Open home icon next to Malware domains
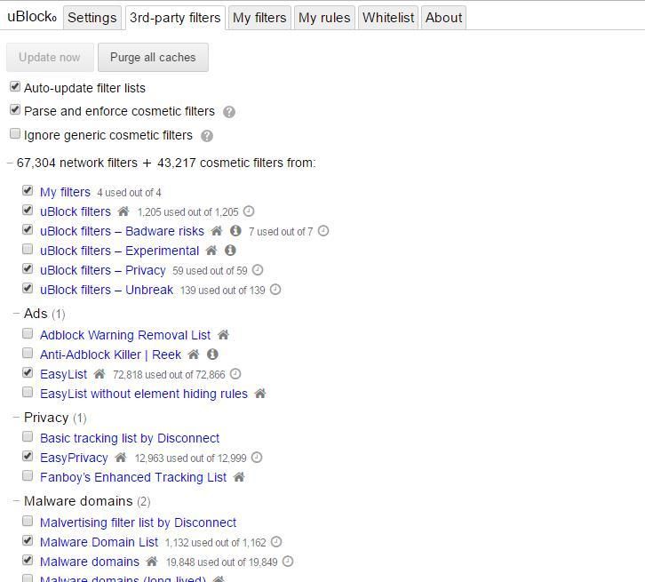Viewport: 645px width, 582px height. coord(152,561)
